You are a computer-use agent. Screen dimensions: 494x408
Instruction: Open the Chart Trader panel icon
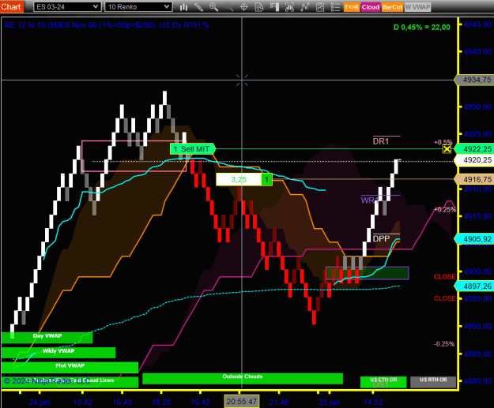[x=274, y=7]
